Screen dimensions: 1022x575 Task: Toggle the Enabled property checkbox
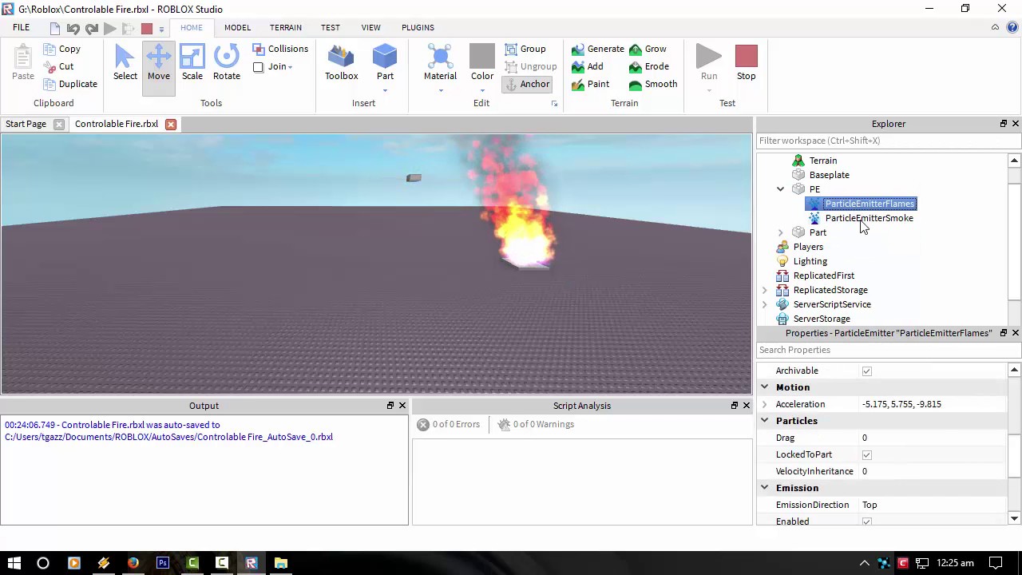(x=867, y=521)
